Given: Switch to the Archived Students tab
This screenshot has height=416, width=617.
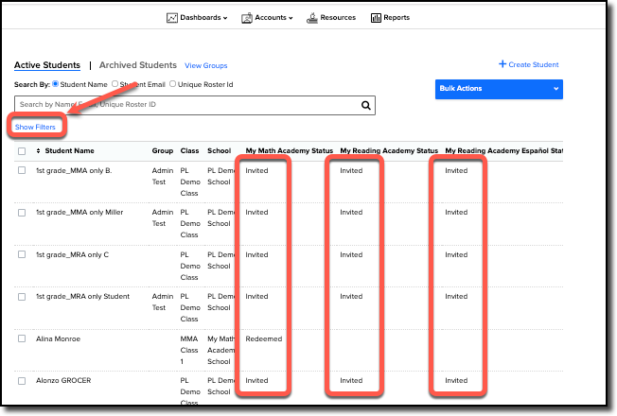Looking at the screenshot, I should coord(138,65).
